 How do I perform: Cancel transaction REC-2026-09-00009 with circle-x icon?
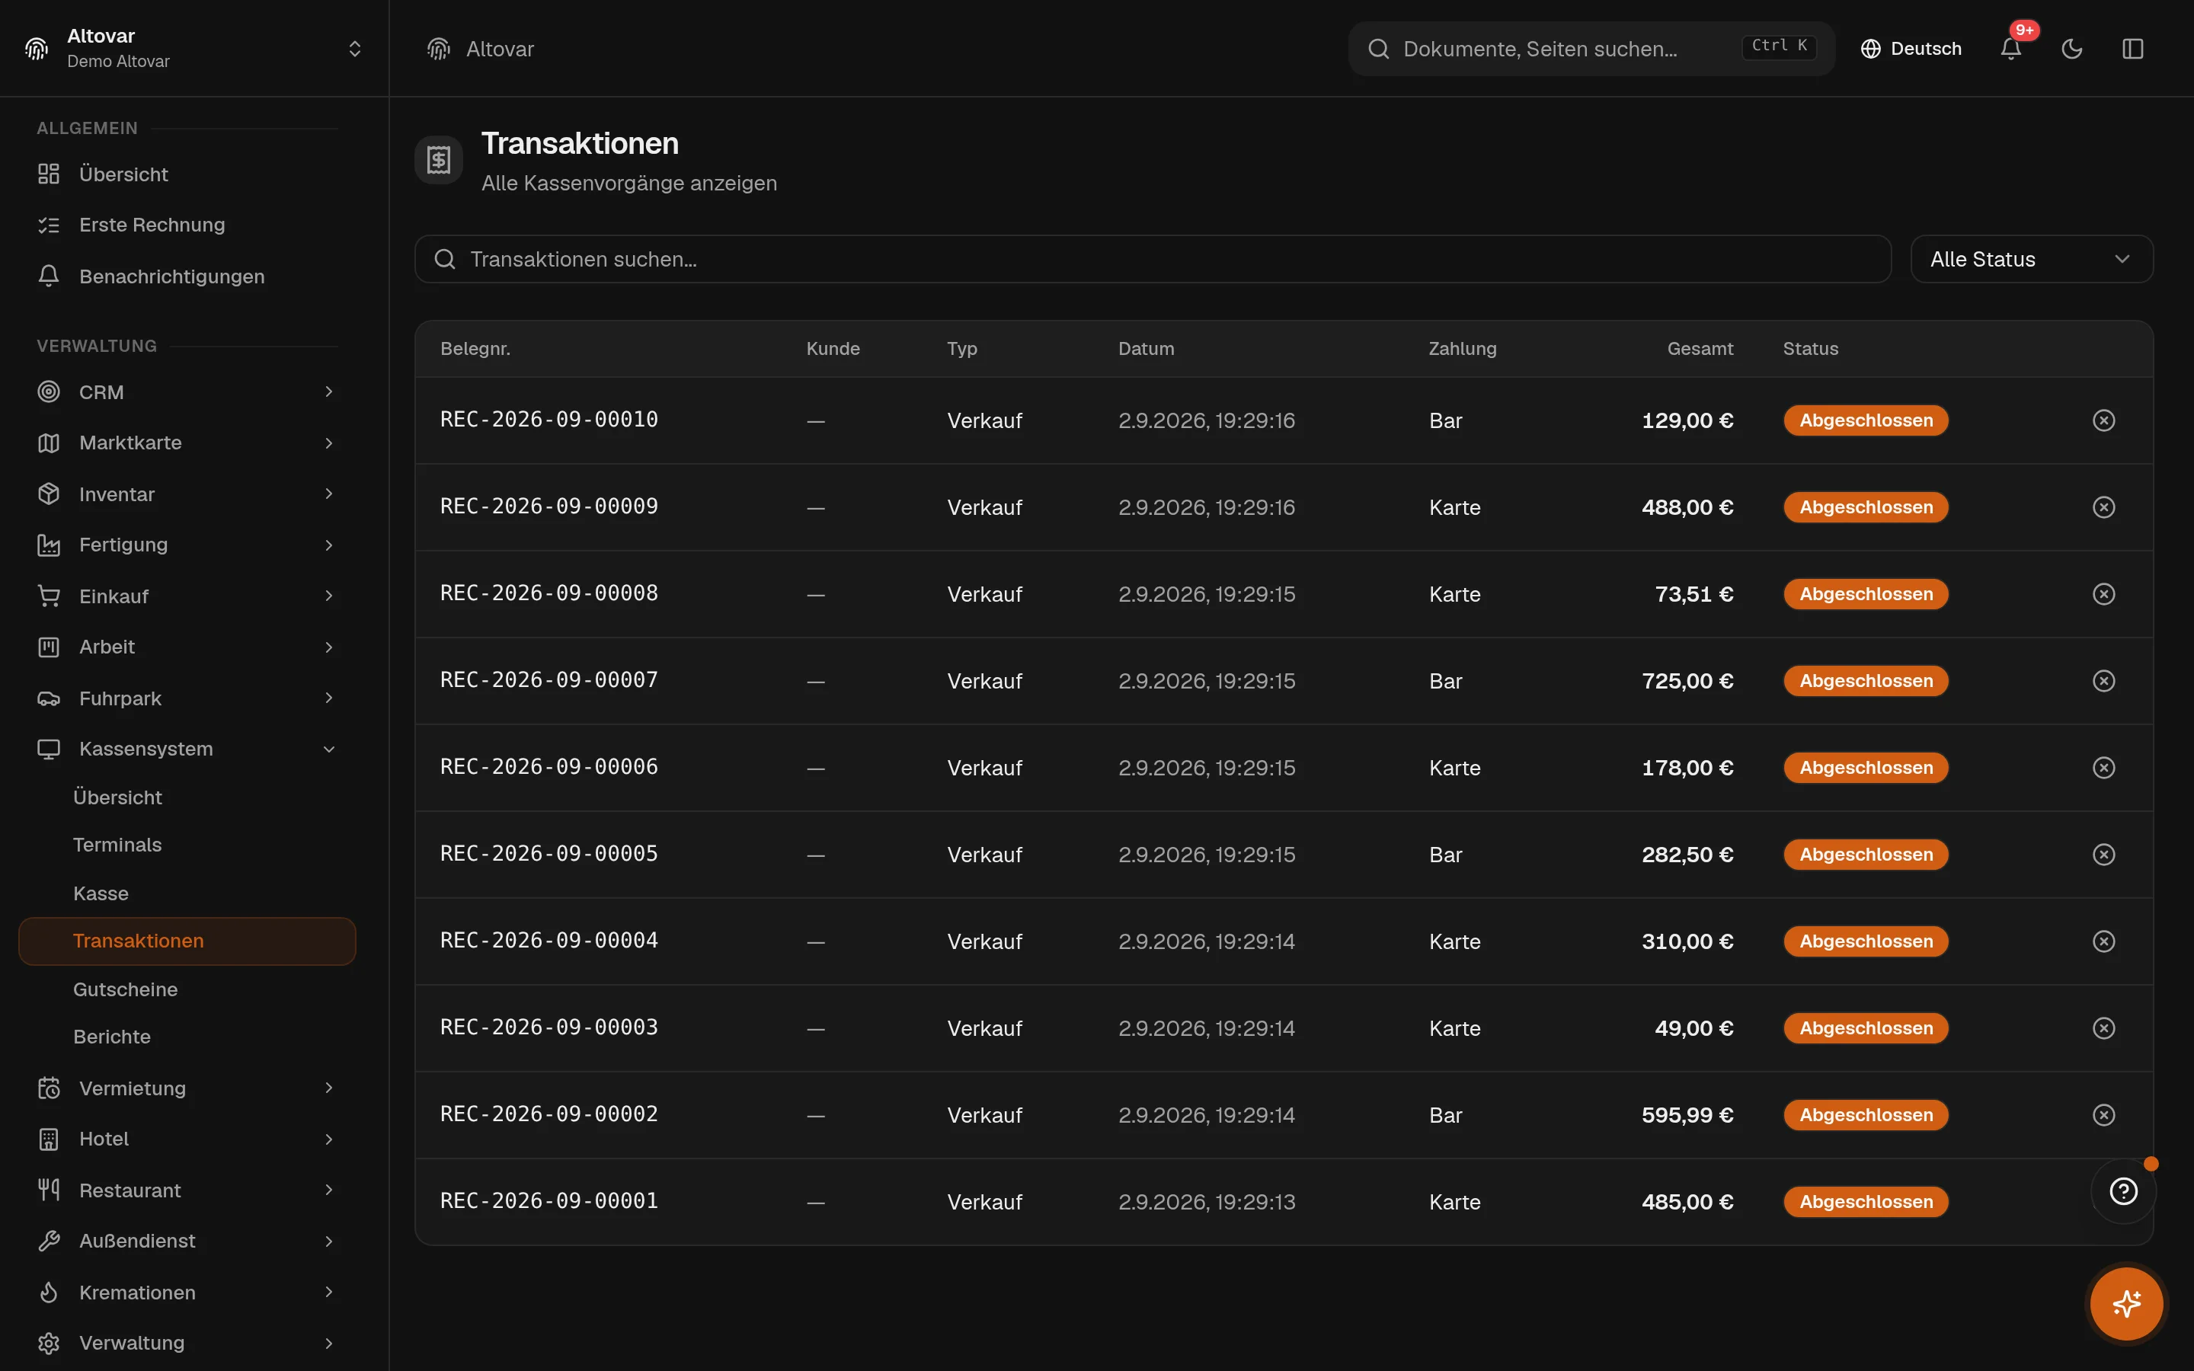point(2103,507)
